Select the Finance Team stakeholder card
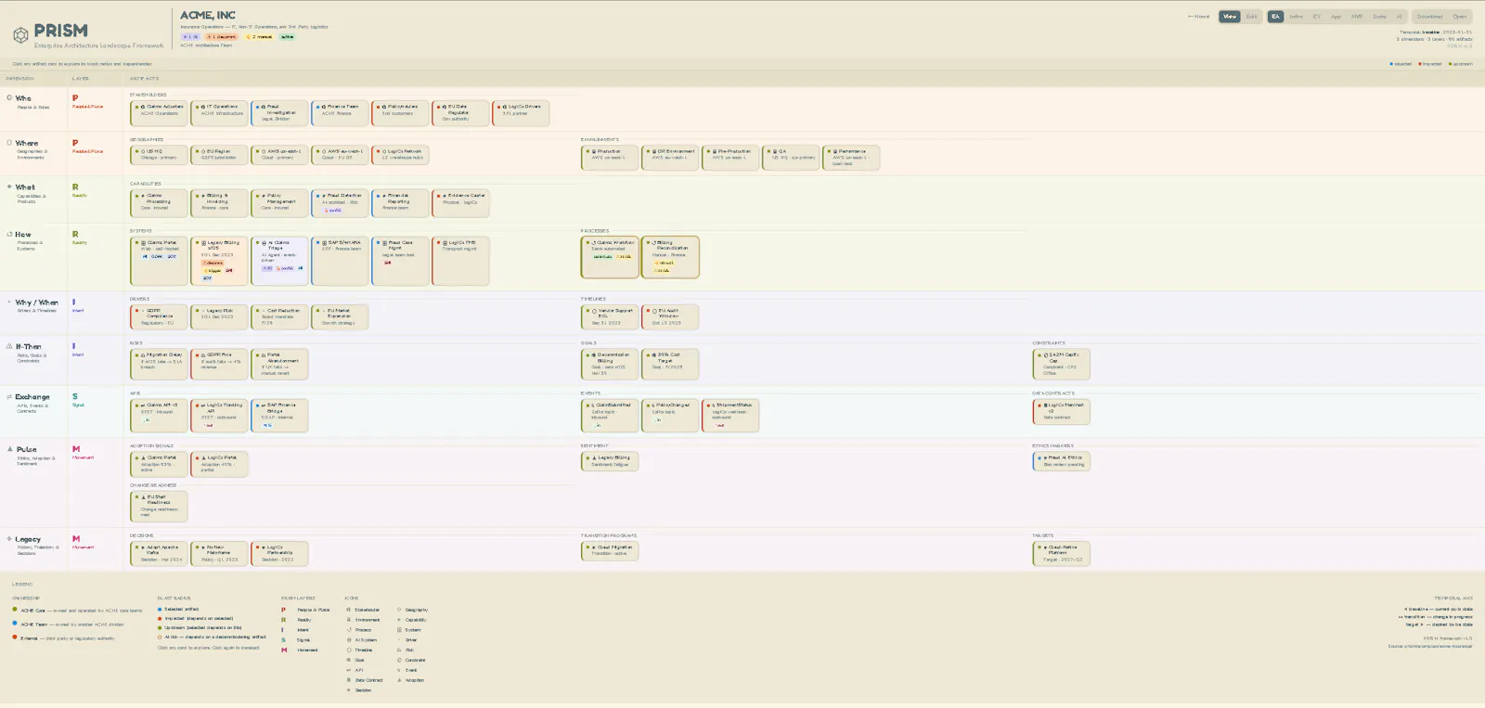This screenshot has width=1485, height=708. click(x=340, y=113)
